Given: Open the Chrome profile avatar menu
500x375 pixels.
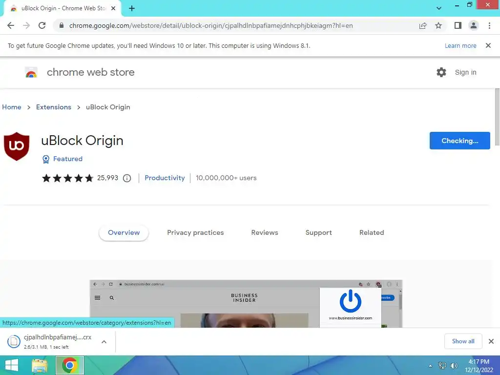Looking at the screenshot, I should 474,25.
